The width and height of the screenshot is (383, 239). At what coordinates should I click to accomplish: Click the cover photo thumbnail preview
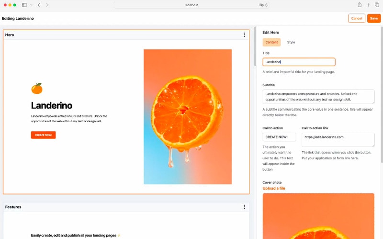point(318,216)
